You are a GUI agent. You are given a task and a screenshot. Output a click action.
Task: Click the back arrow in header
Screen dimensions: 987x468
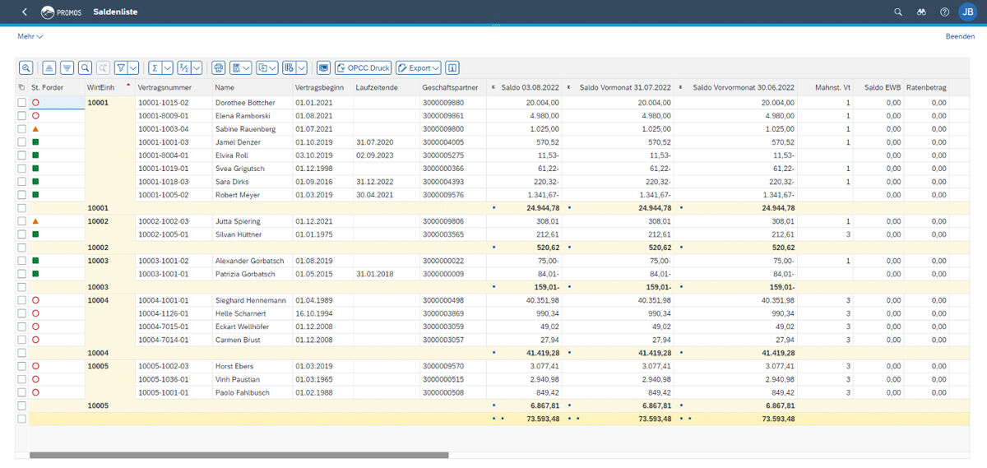point(25,12)
